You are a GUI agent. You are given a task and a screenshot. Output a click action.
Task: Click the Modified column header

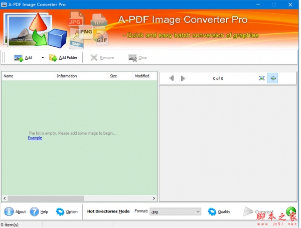click(x=145, y=76)
